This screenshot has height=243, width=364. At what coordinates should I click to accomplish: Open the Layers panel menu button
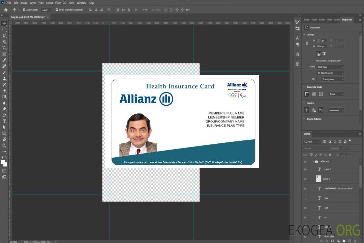(360, 134)
